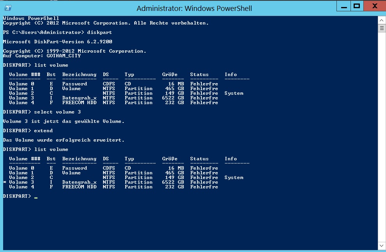
Task: Click the 'PS C:\Users\Administrator> diskpart' line
Action: (x=57, y=32)
